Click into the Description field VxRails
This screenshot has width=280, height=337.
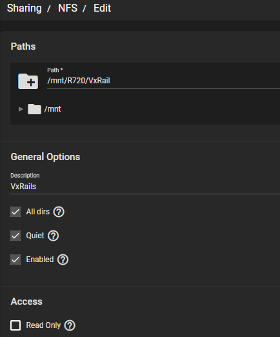click(145, 187)
